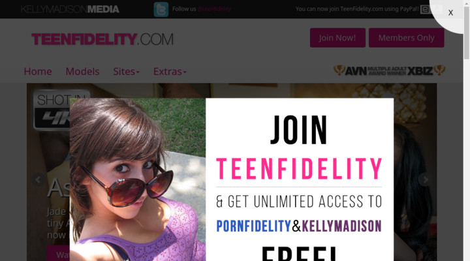470x261 pixels.
Task: Expand the Sites dropdown menu
Action: pos(126,71)
